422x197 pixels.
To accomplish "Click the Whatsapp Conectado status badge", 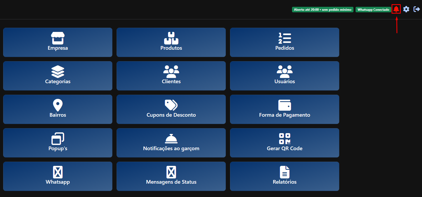I will click(x=373, y=10).
